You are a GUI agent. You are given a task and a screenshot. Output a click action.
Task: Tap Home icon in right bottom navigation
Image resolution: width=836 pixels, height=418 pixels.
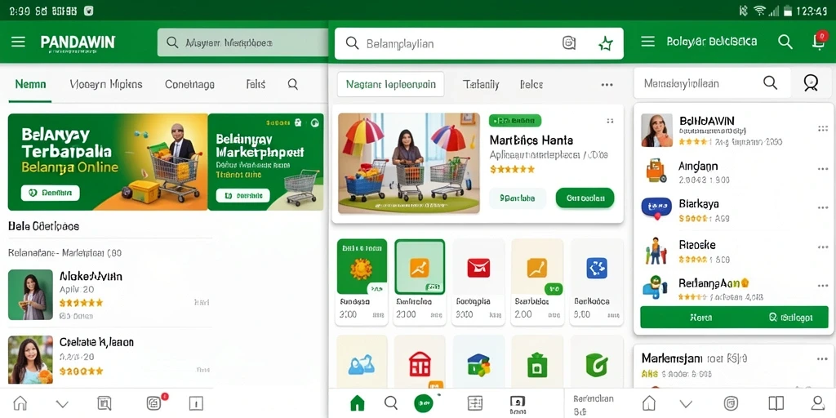pyautogui.click(x=649, y=403)
